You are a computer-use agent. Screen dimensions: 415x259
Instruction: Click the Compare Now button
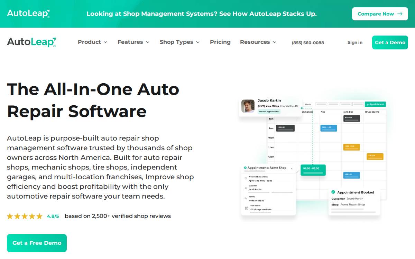(x=380, y=14)
